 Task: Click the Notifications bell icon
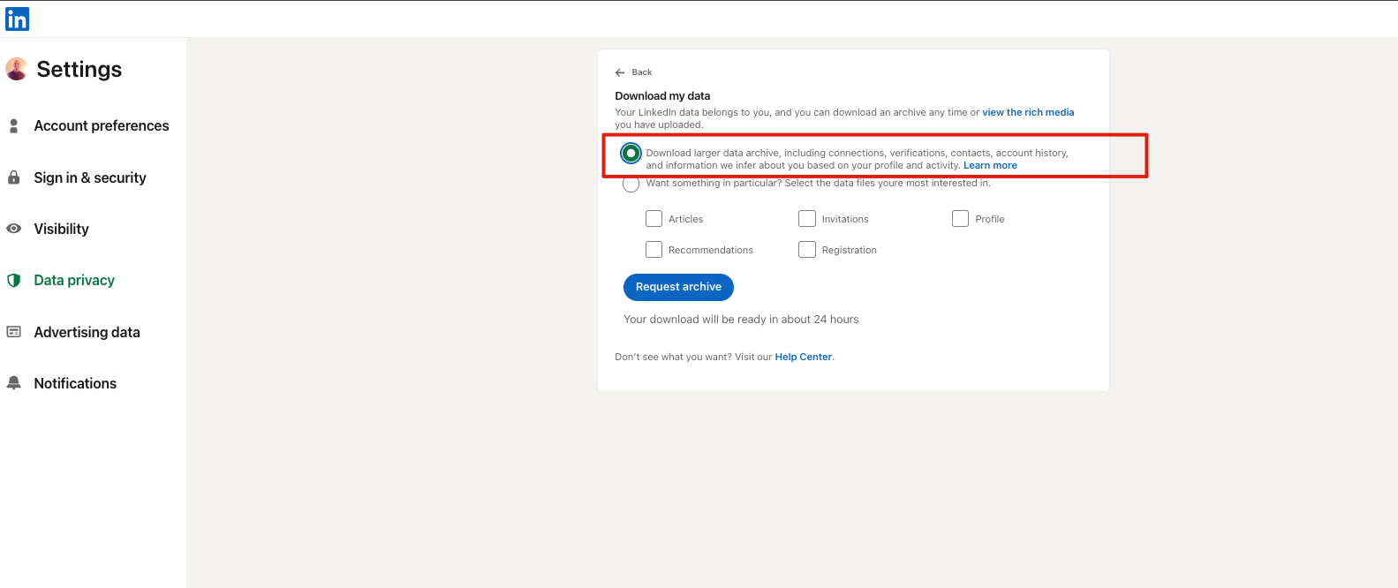coord(13,383)
